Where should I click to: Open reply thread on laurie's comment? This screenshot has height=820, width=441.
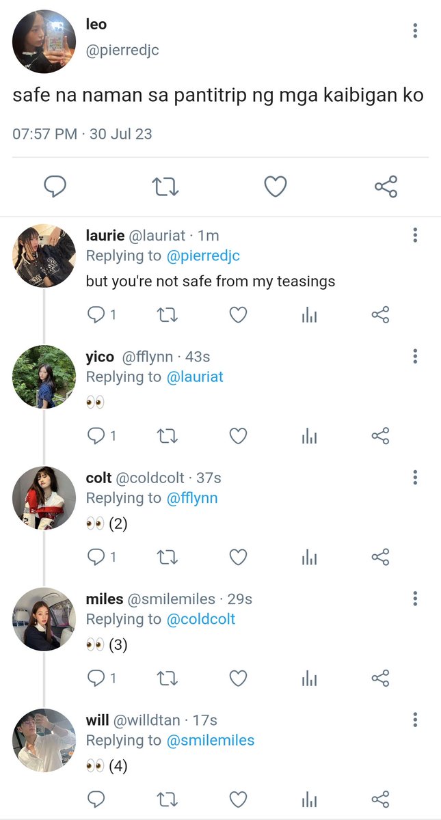pos(102,315)
